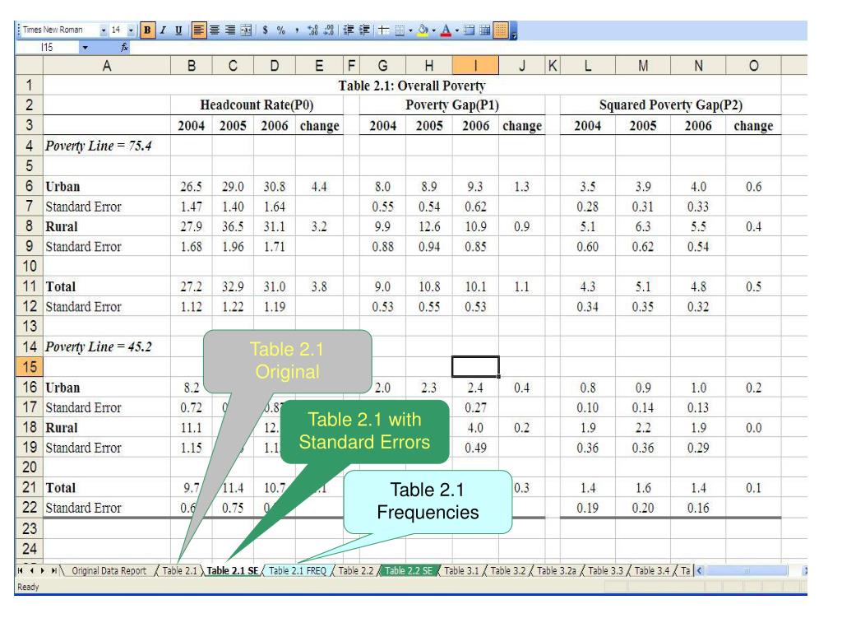Click the Name Box showing I15
The height and width of the screenshot is (632, 842).
[47, 48]
